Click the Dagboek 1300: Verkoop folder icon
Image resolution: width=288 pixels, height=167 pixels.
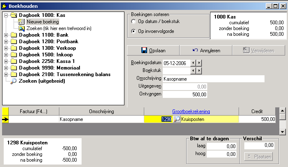point(14,48)
